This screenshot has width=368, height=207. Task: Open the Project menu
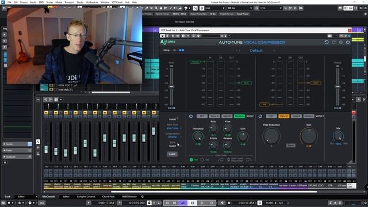point(24,2)
